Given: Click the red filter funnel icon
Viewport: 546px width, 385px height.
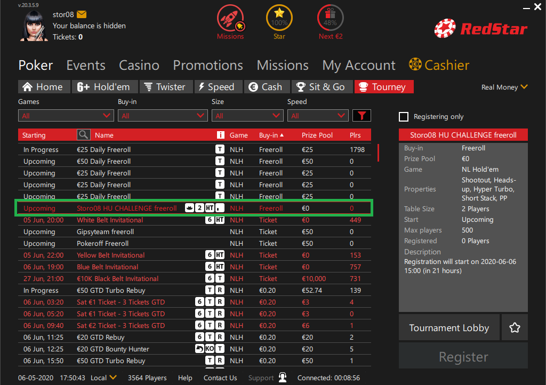Looking at the screenshot, I should 362,115.
